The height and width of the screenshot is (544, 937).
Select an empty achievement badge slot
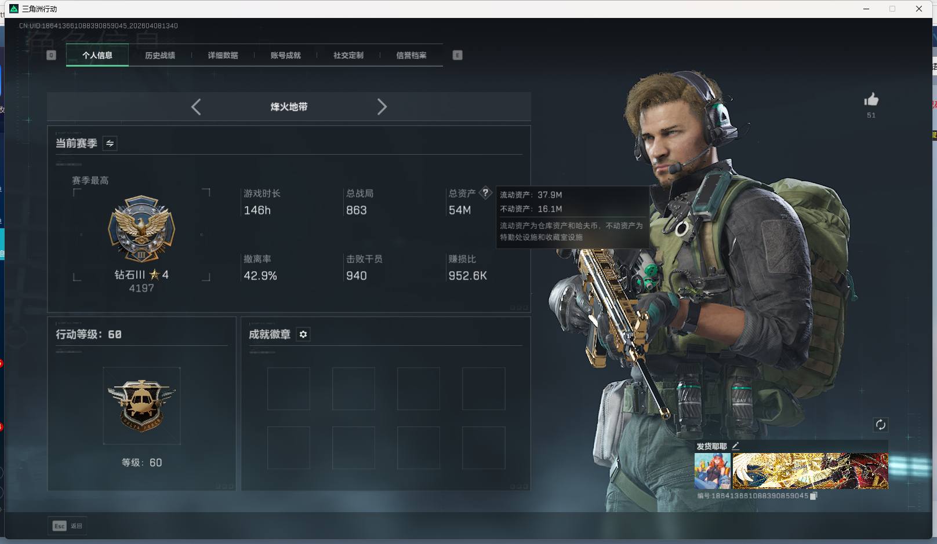click(288, 388)
